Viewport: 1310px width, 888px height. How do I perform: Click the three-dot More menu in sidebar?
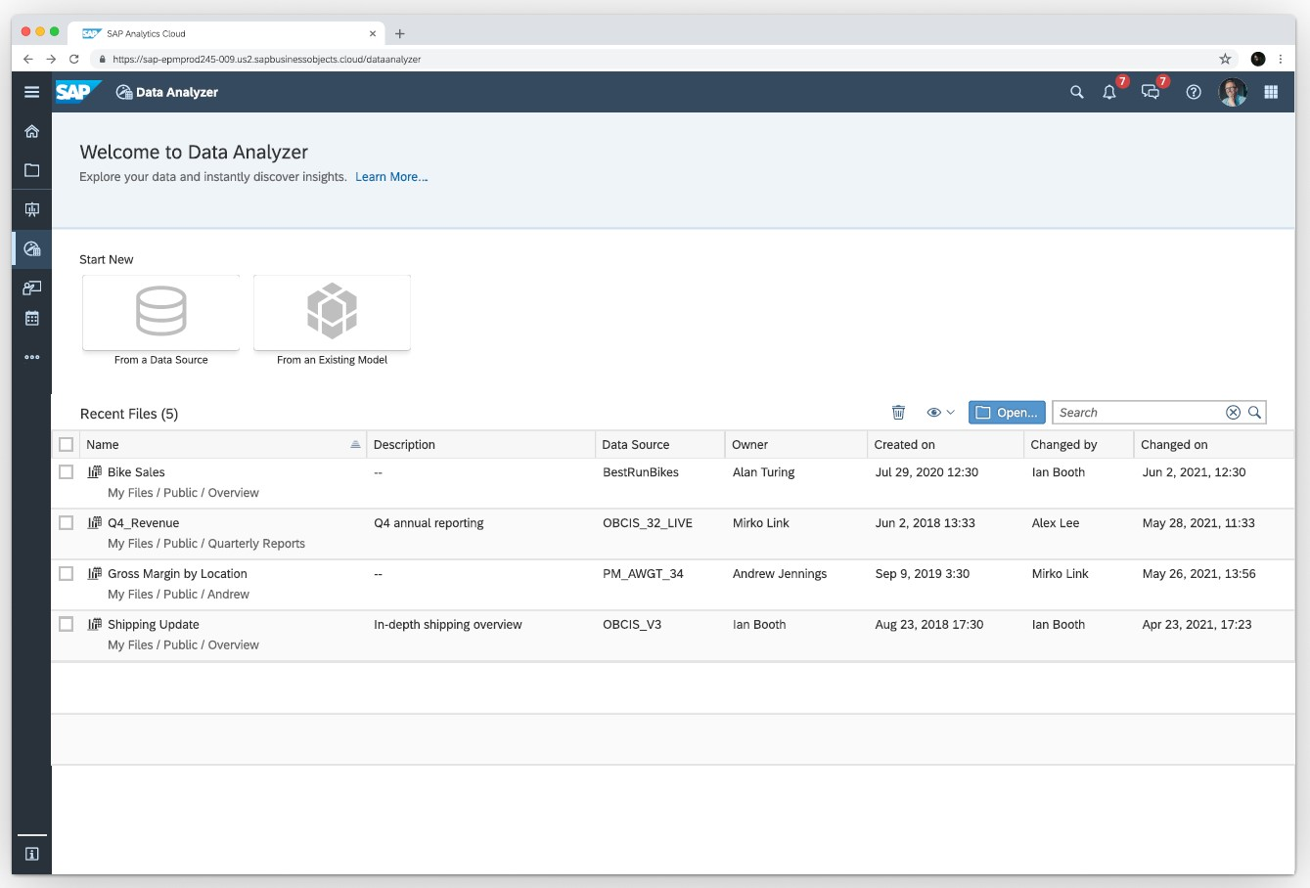(31, 356)
